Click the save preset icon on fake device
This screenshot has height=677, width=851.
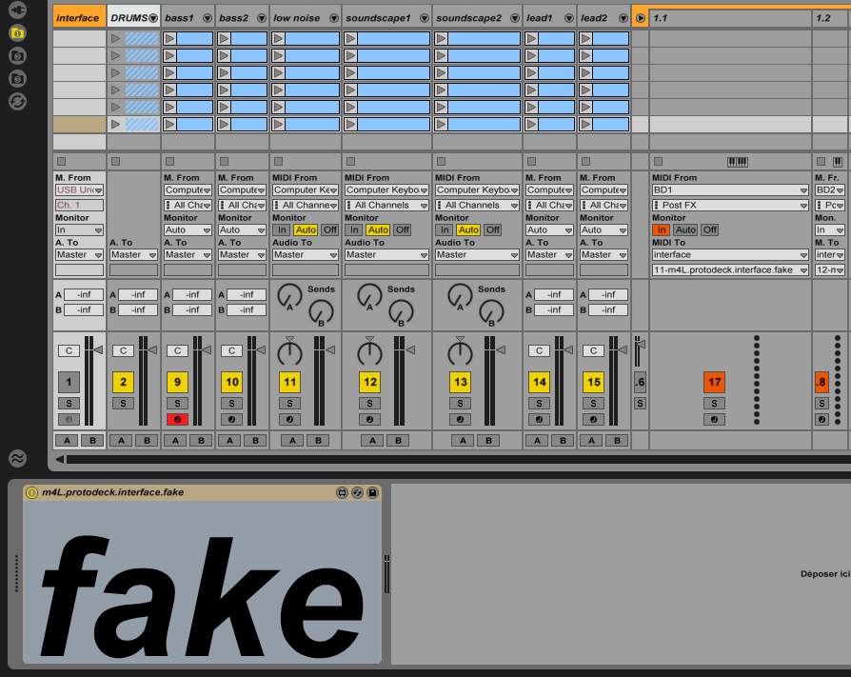(x=372, y=492)
